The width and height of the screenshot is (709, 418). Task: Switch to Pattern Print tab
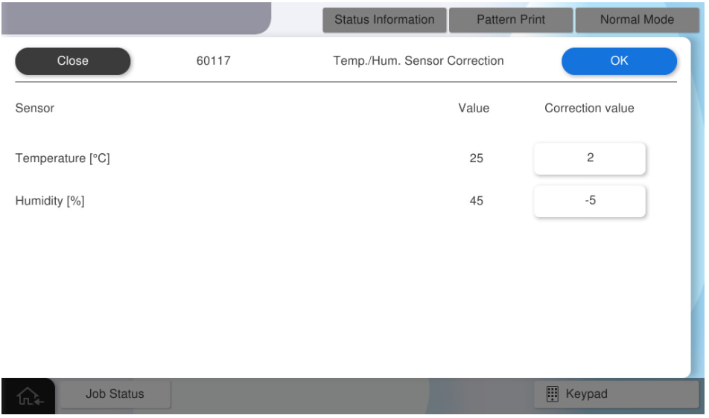tap(511, 20)
